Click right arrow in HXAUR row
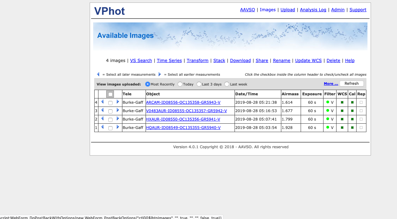This screenshot has height=219, width=397. [118, 118]
